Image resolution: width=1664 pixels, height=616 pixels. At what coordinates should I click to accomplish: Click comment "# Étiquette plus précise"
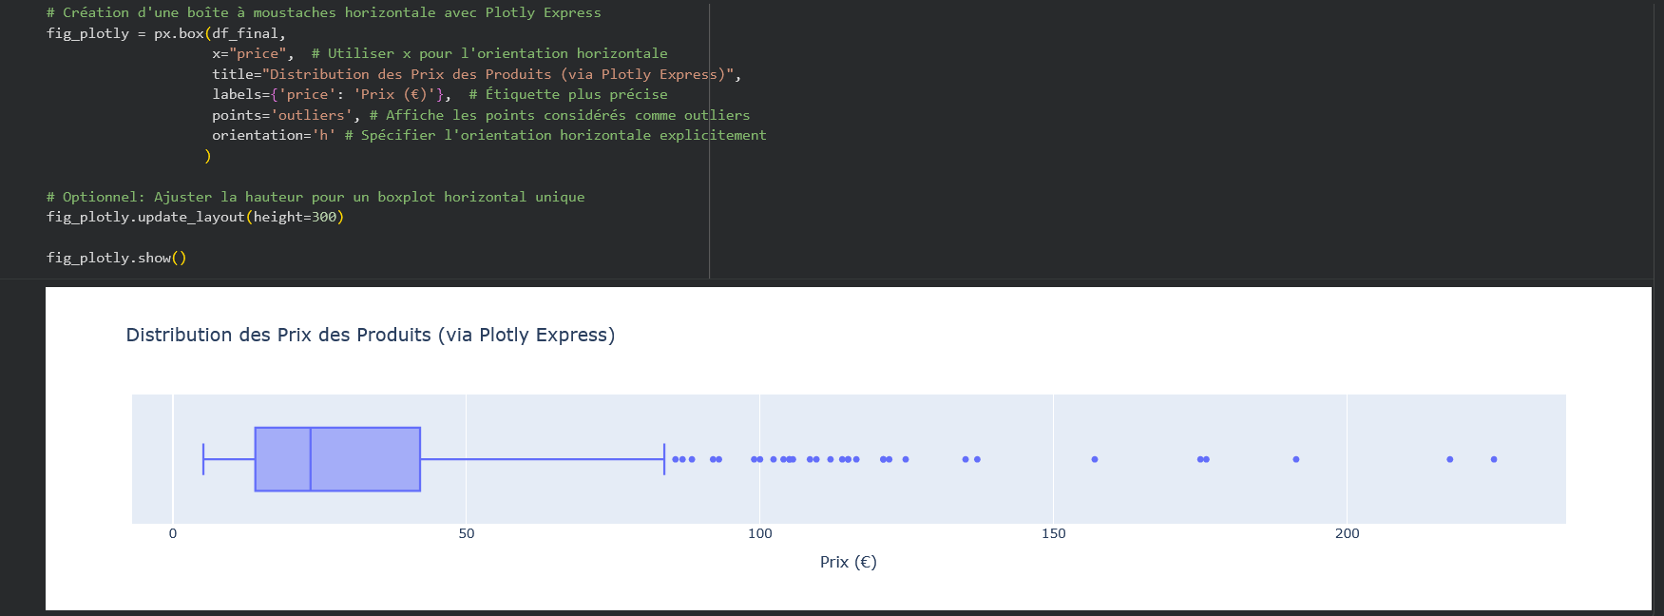pos(568,94)
